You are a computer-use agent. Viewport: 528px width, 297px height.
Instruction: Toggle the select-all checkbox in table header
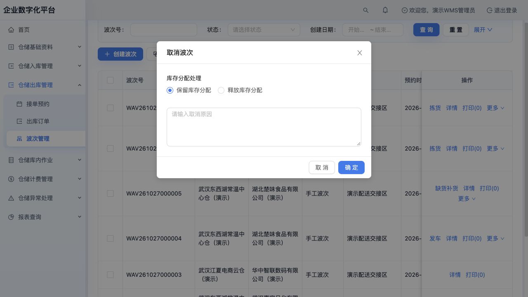point(110,80)
